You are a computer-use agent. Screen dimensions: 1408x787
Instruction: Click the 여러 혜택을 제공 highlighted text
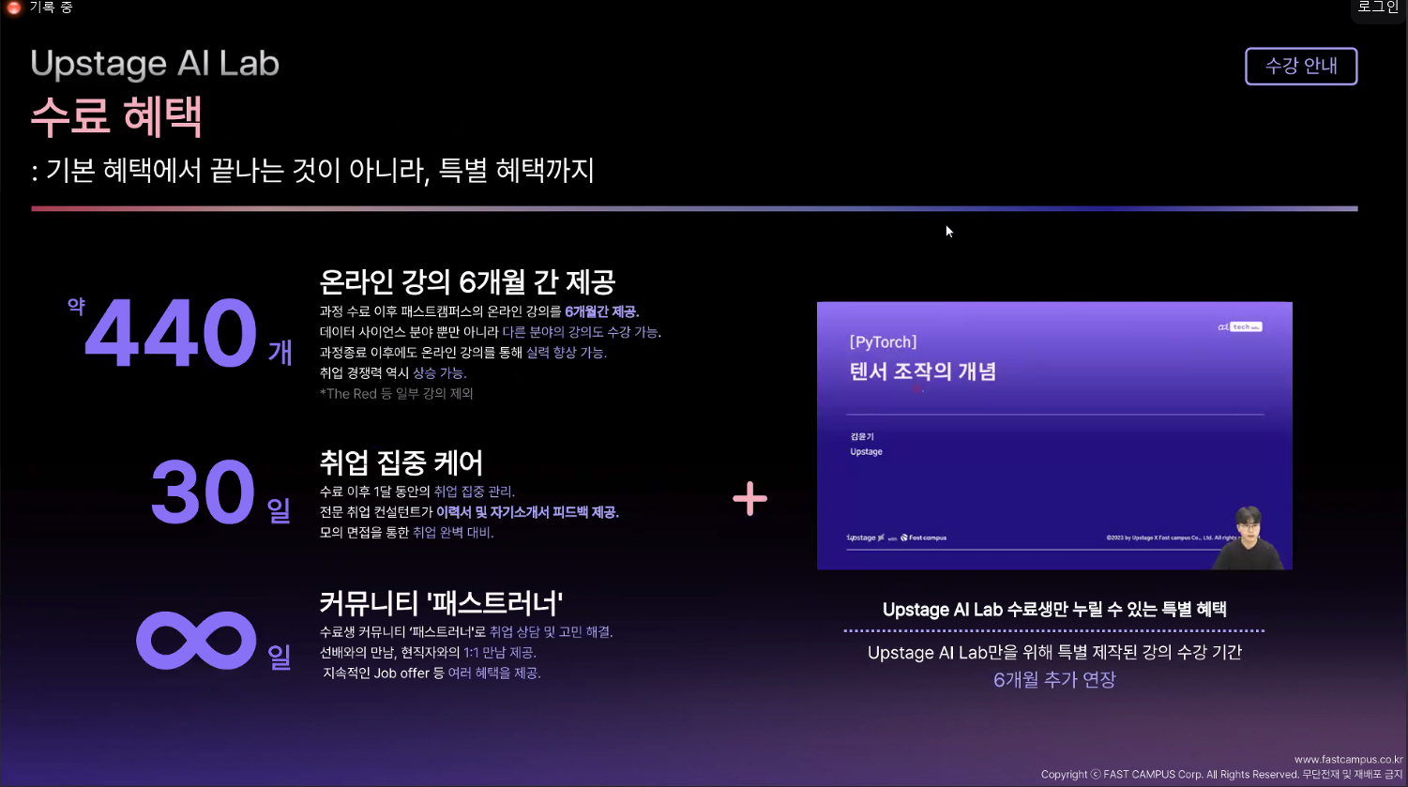(x=494, y=673)
